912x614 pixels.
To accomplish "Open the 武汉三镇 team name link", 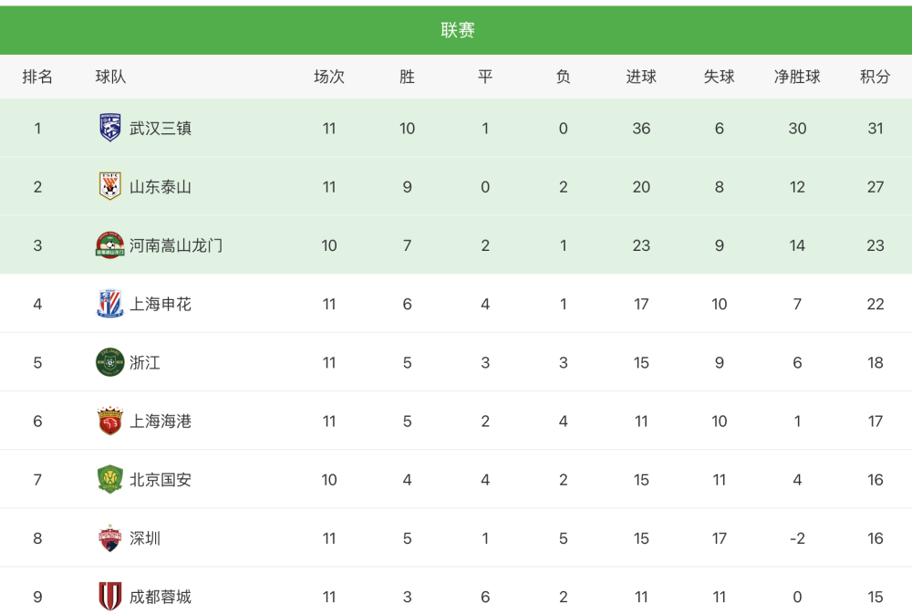I will [x=160, y=128].
